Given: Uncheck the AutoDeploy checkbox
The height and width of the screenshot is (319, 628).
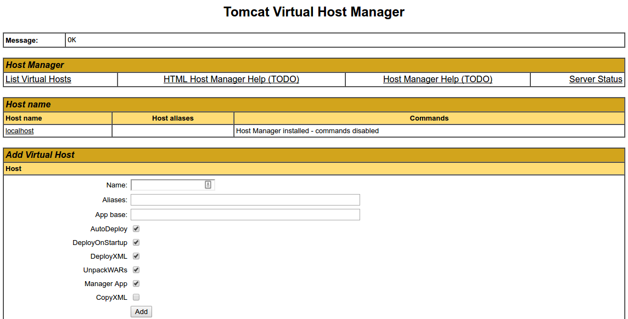Looking at the screenshot, I should click(x=136, y=229).
